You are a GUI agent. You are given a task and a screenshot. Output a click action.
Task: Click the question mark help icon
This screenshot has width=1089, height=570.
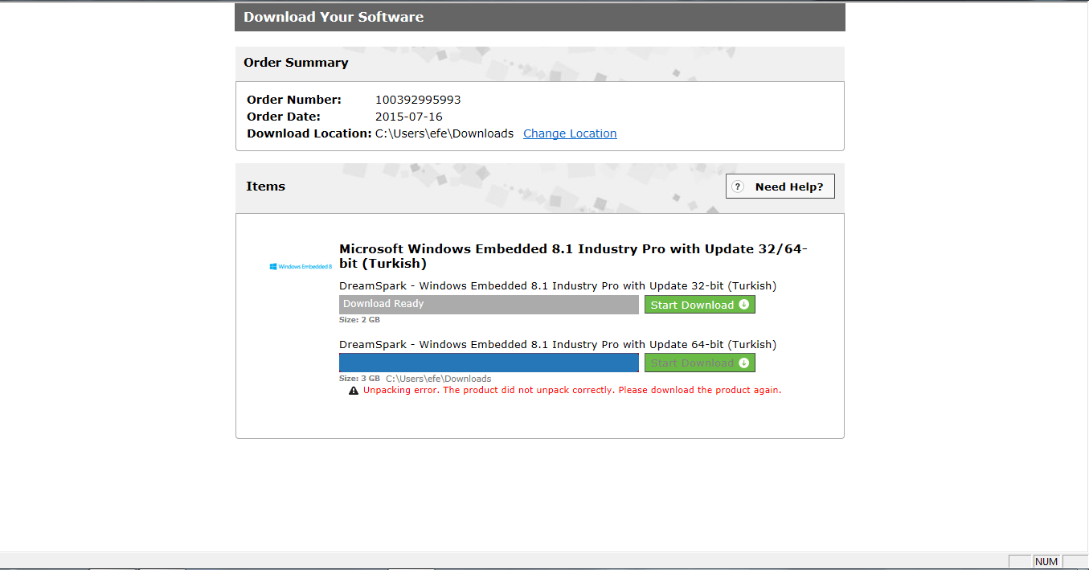pos(739,187)
